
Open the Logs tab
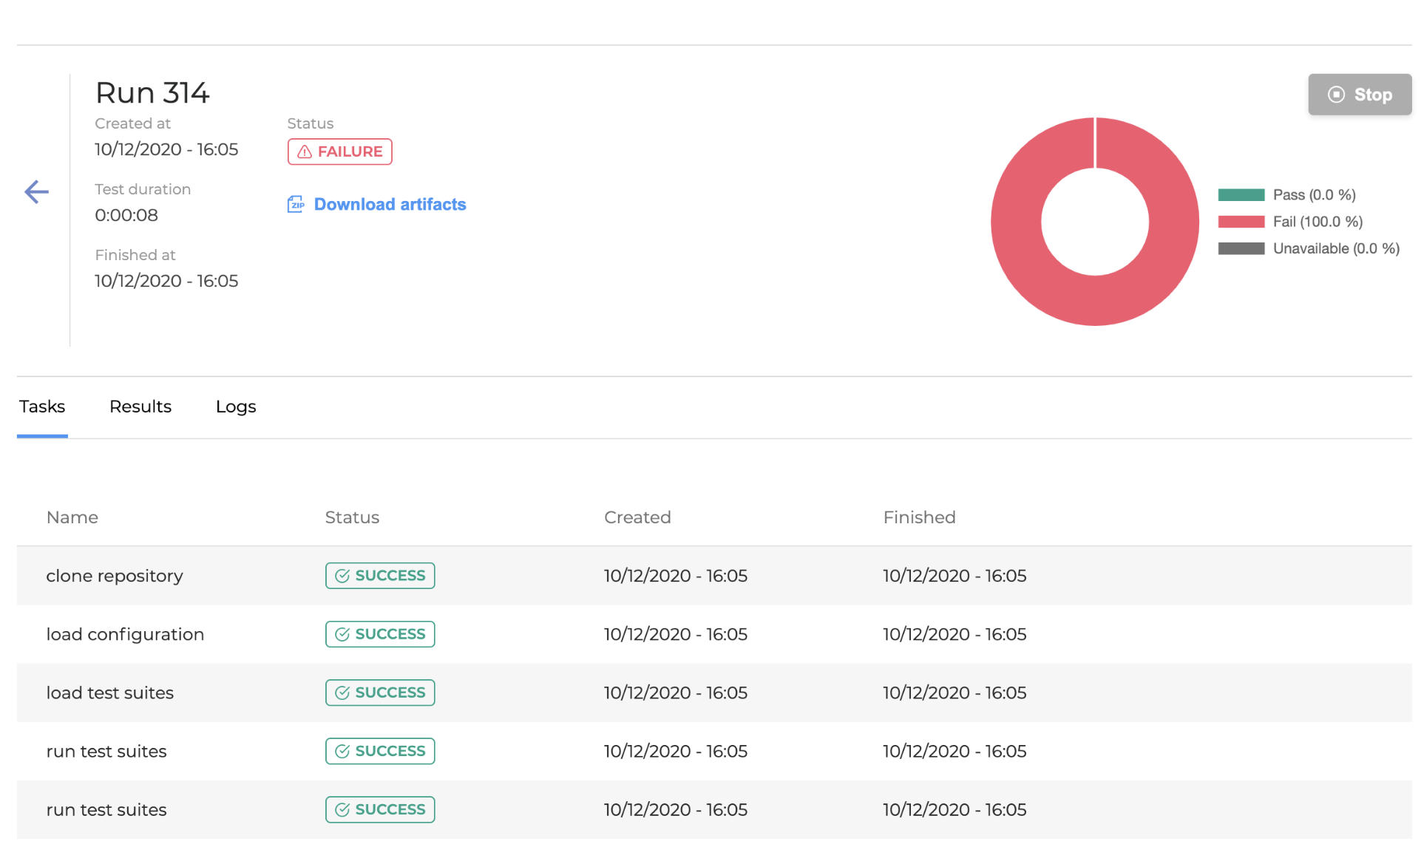pos(236,407)
